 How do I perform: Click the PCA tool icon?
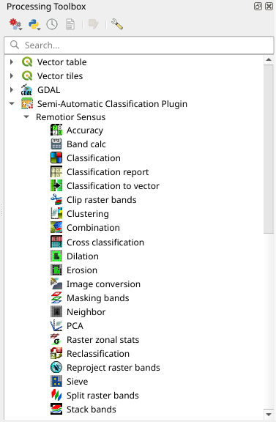[x=56, y=325]
